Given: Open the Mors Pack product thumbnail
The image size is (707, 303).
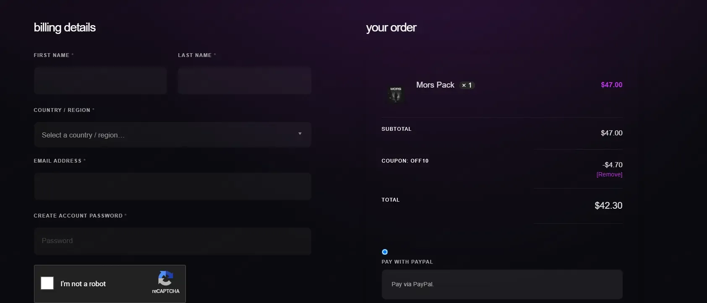Looking at the screenshot, I should click(396, 95).
